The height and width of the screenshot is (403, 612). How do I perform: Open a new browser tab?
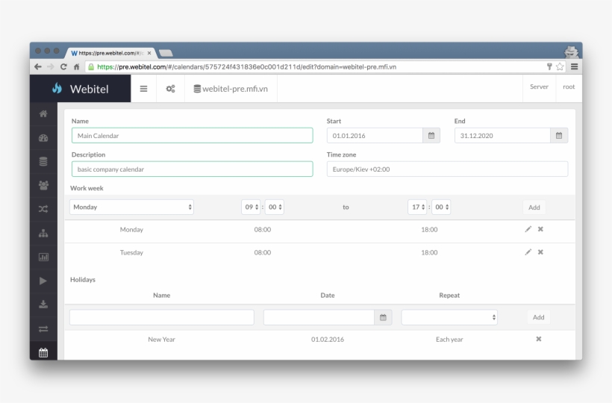tap(166, 53)
